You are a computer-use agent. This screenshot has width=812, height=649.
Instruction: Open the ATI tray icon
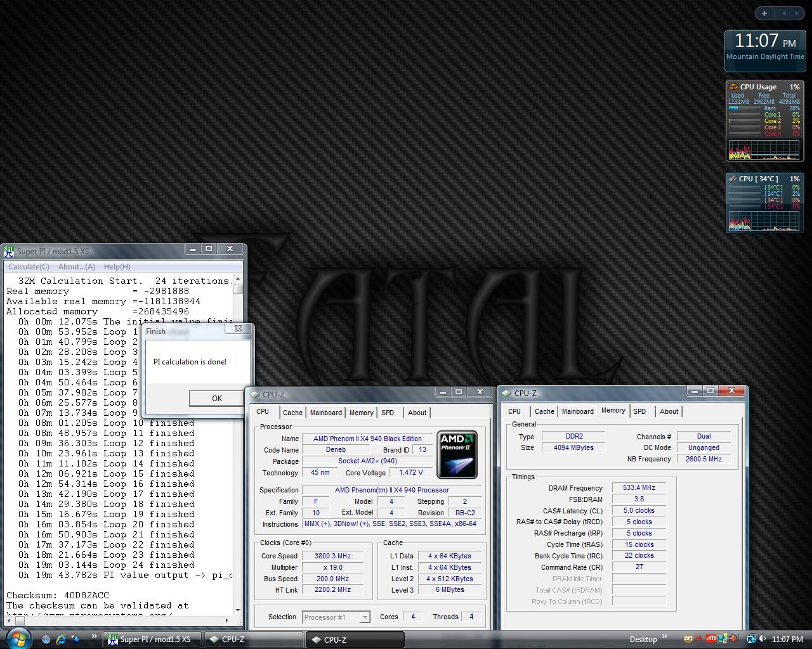[x=710, y=639]
